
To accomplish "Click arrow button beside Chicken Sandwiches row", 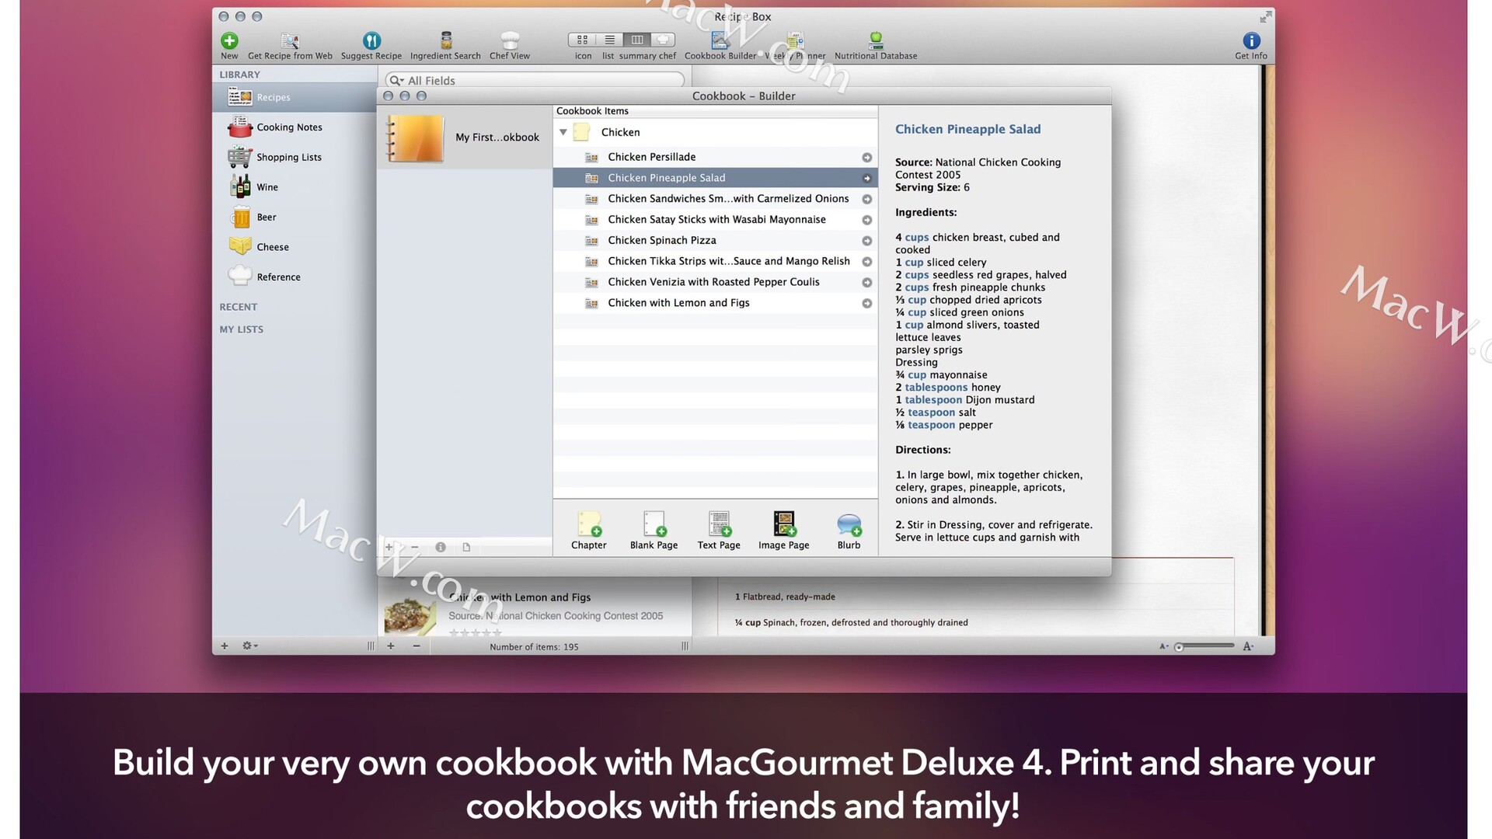I will coord(866,200).
